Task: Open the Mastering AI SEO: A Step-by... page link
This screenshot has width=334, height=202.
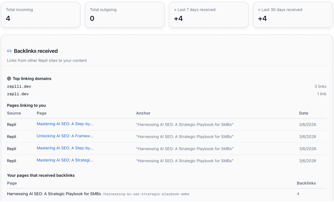Action: (x=64, y=124)
